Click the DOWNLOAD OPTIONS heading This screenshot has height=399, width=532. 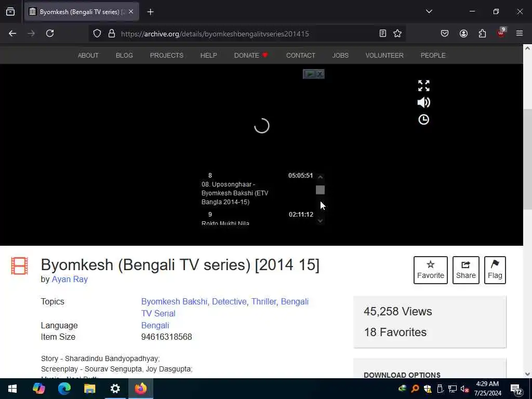[402, 375]
